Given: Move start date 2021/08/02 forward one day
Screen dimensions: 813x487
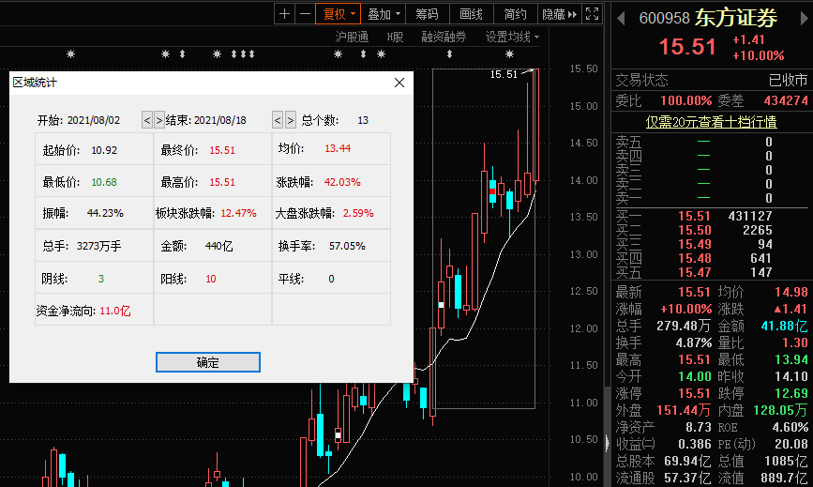Looking at the screenshot, I should pos(158,120).
